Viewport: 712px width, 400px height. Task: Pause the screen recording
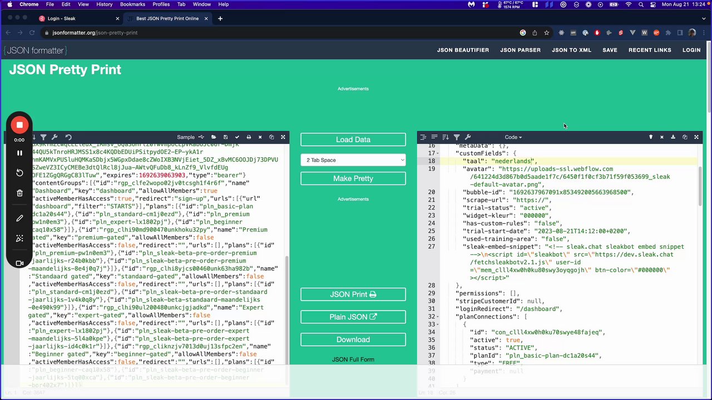point(19,153)
